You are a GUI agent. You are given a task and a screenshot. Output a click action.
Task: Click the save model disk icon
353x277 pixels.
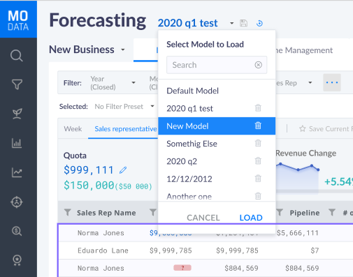coord(243,23)
